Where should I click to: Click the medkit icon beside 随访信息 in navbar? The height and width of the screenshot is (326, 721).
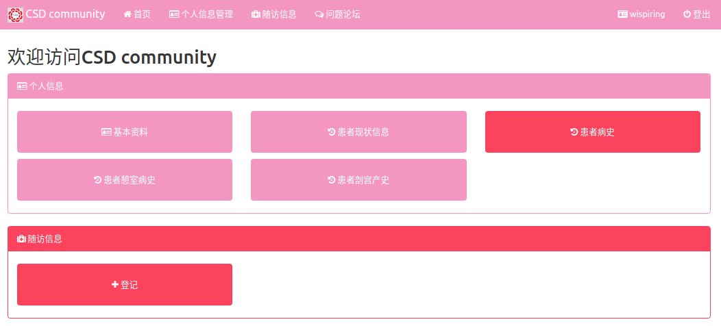(256, 14)
